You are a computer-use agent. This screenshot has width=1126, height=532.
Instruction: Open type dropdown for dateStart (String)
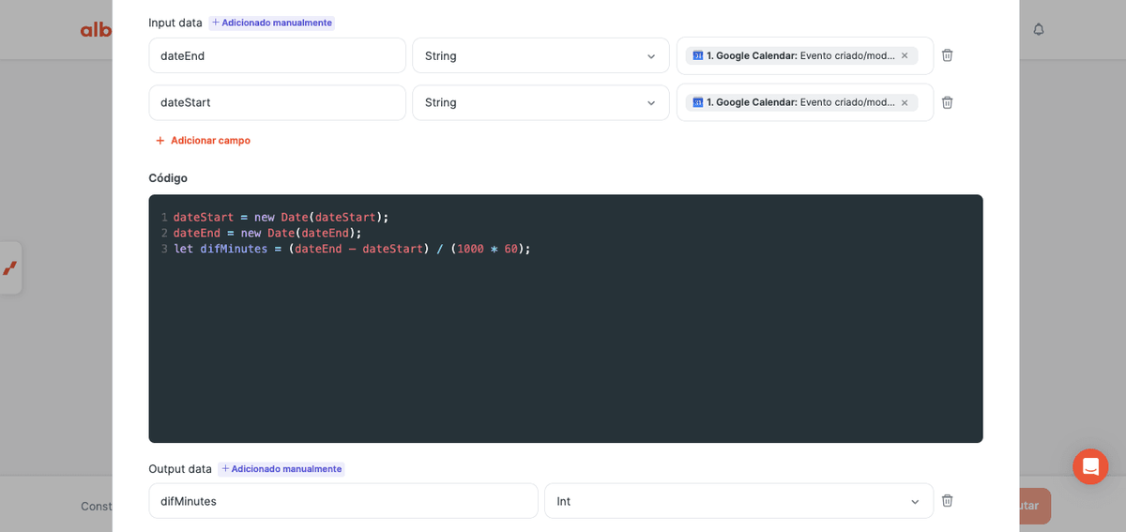click(x=540, y=102)
